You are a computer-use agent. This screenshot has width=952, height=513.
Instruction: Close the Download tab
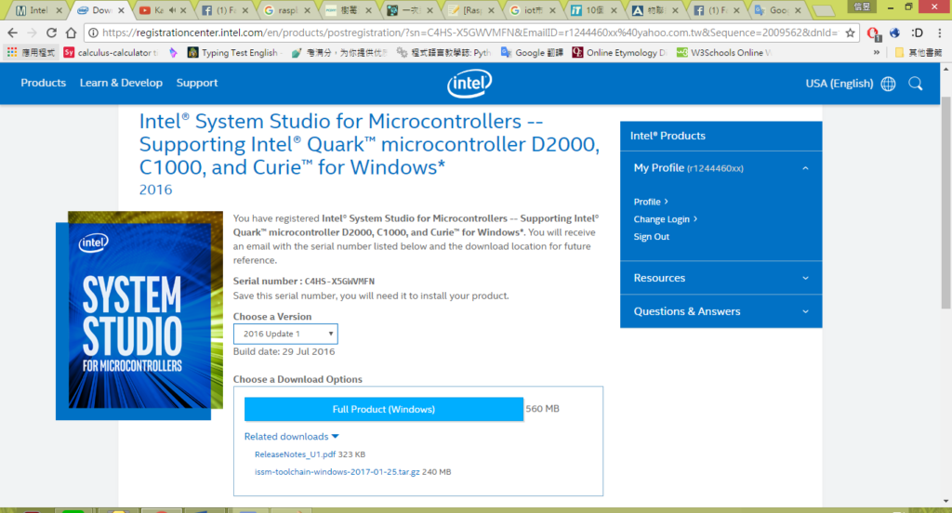tap(121, 10)
